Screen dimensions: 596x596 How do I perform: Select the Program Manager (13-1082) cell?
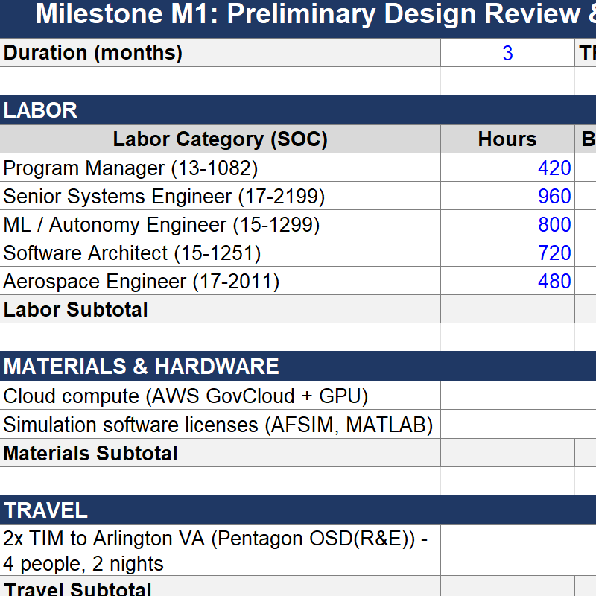point(220,168)
